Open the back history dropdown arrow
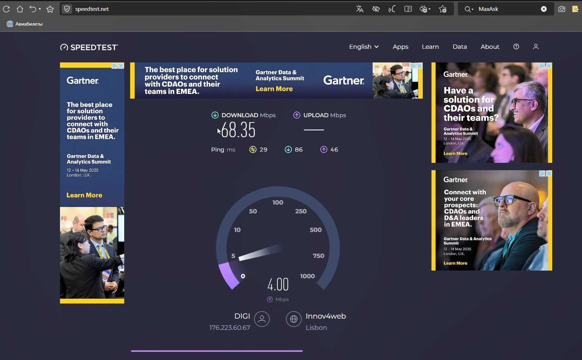The width and height of the screenshot is (582, 360). coord(40,9)
